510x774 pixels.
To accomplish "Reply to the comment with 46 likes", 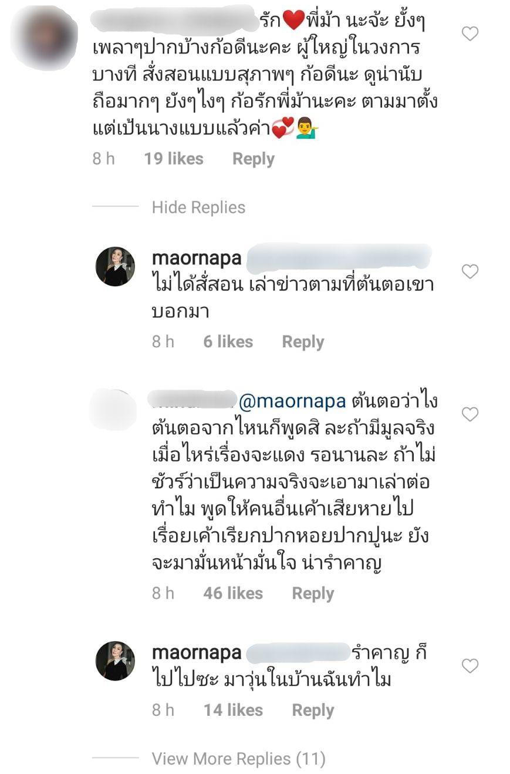I will pos(313,594).
